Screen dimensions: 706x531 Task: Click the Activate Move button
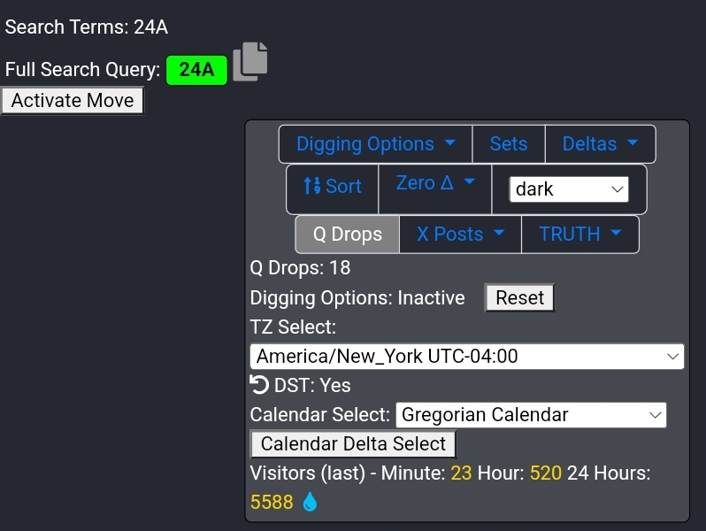pyautogui.click(x=73, y=100)
